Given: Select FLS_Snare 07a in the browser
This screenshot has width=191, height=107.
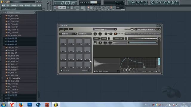Looking at the screenshot, I should [14, 78].
